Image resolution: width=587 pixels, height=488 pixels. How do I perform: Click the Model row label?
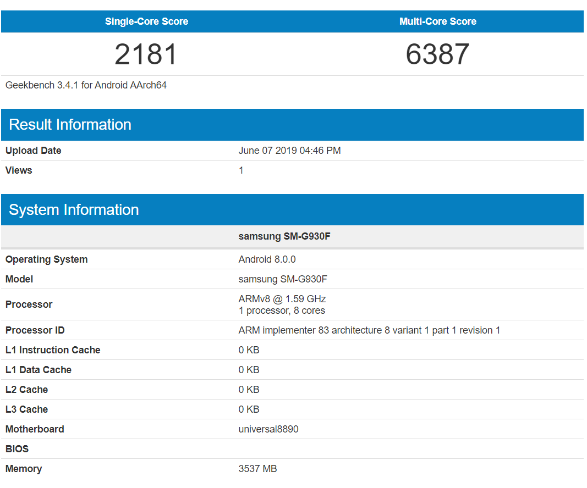tap(19, 279)
